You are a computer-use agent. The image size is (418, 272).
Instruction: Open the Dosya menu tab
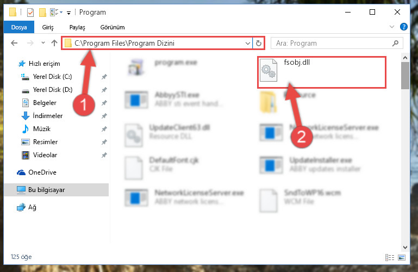pyautogui.click(x=19, y=27)
